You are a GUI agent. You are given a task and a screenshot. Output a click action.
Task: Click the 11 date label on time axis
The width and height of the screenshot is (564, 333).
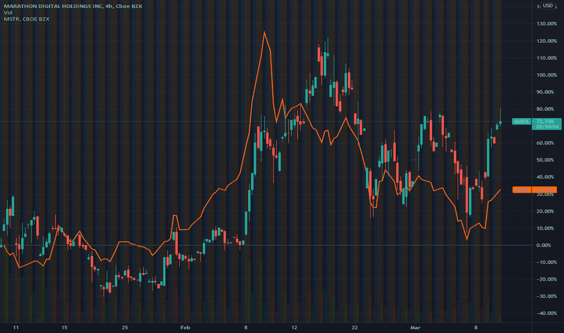click(x=16, y=328)
